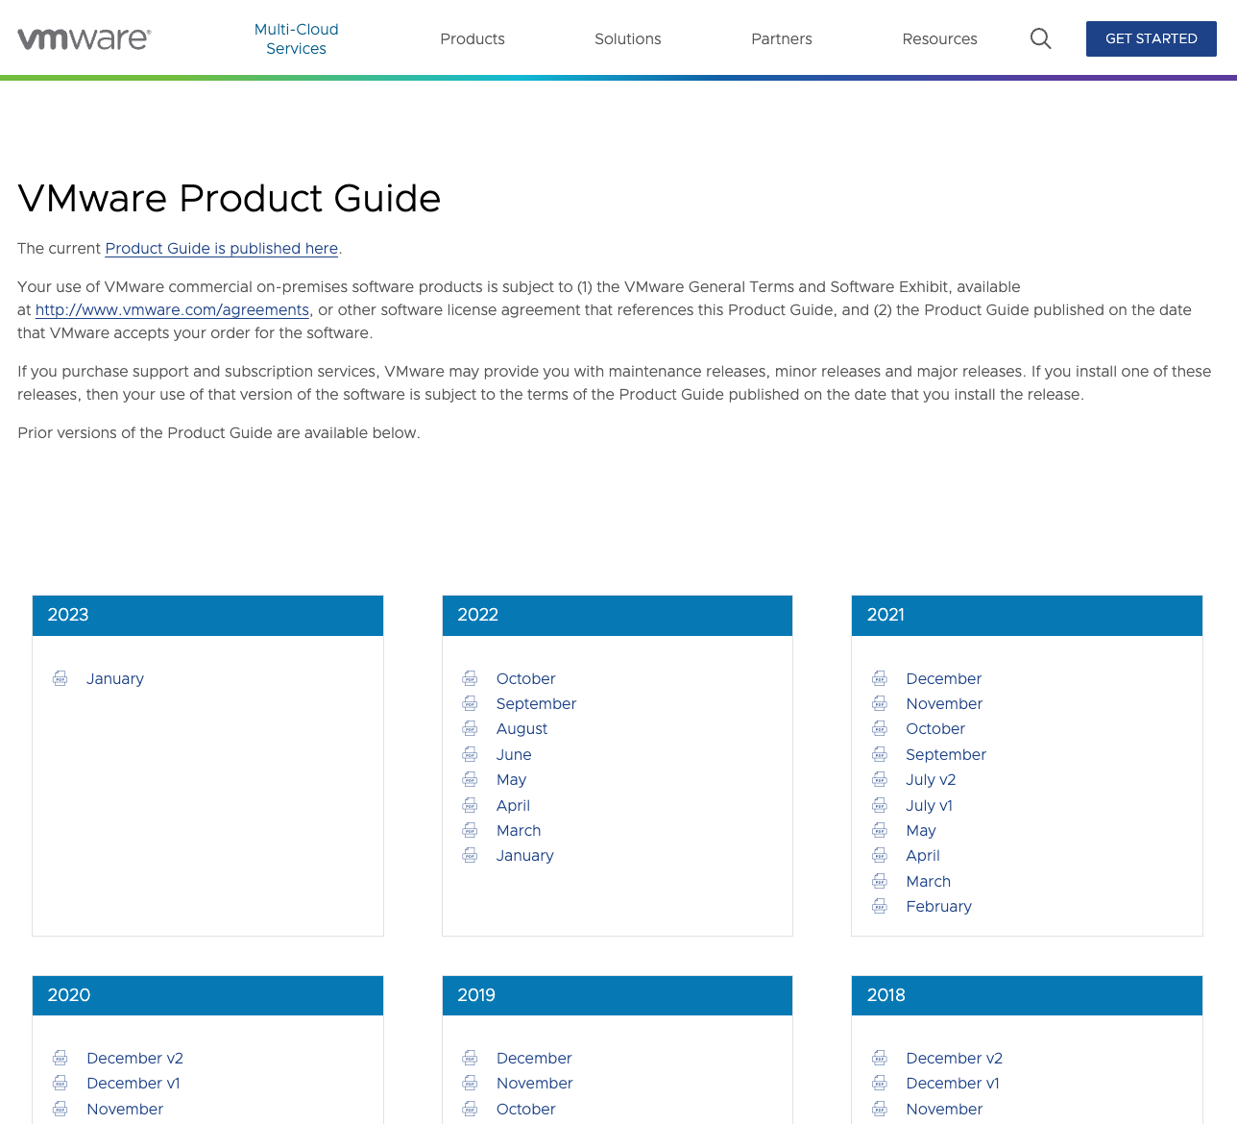Click PDF icon beside 2021 May
This screenshot has width=1237, height=1124.
coord(880,830)
